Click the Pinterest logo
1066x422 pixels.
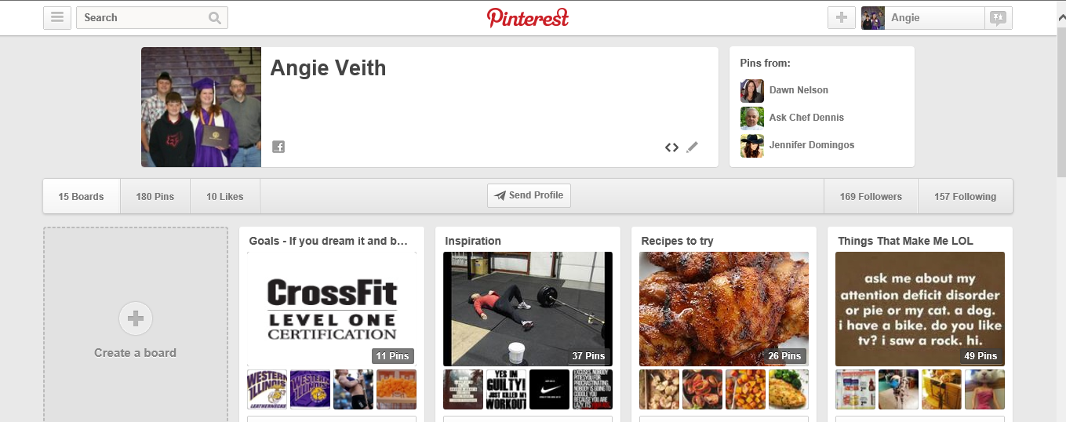pyautogui.click(x=528, y=17)
